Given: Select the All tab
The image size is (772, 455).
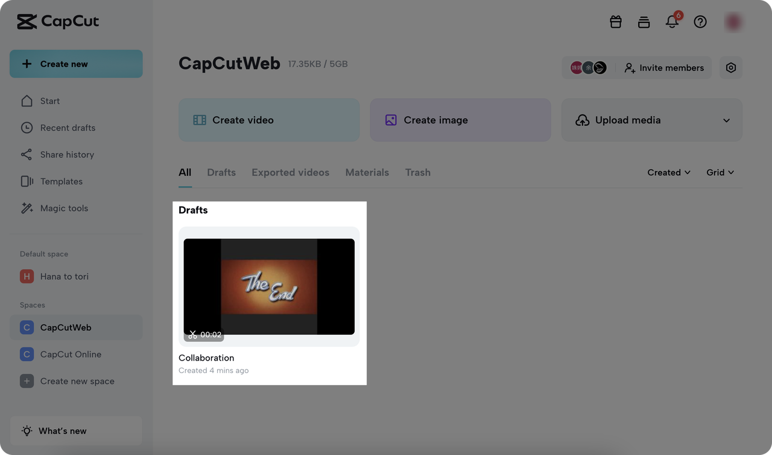Looking at the screenshot, I should click(x=185, y=172).
